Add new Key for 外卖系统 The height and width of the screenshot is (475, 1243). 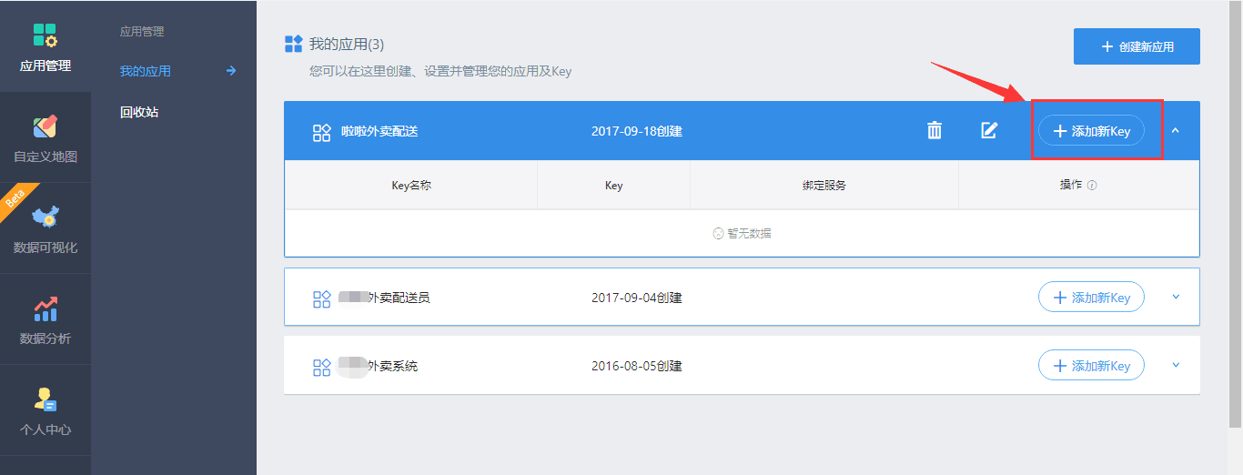[x=1091, y=366]
